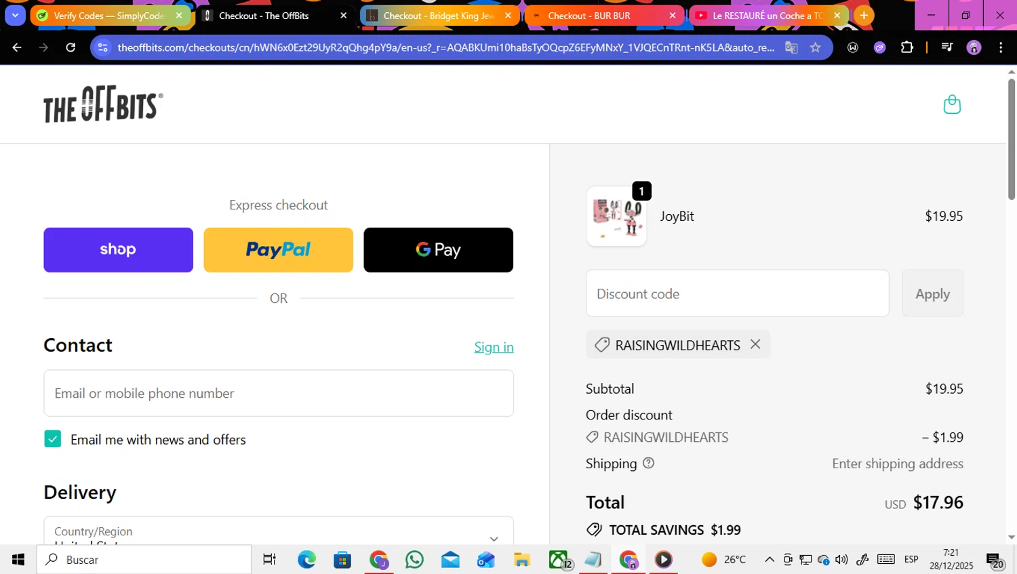The width and height of the screenshot is (1017, 574).
Task: Focus the Discount code field
Action: [x=737, y=293]
